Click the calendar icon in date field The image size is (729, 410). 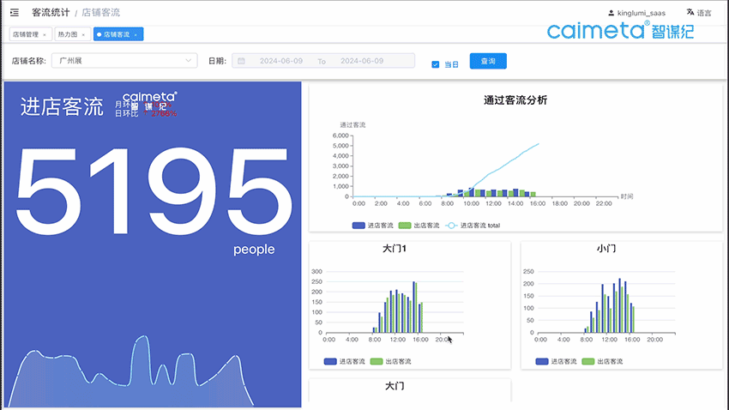click(242, 61)
